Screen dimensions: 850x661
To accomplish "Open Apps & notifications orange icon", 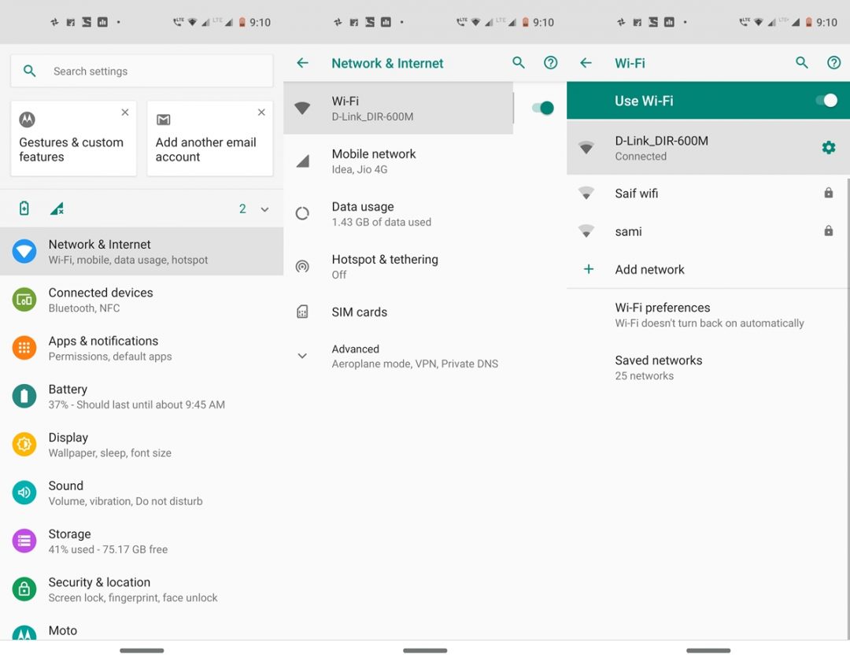I will 24,348.
